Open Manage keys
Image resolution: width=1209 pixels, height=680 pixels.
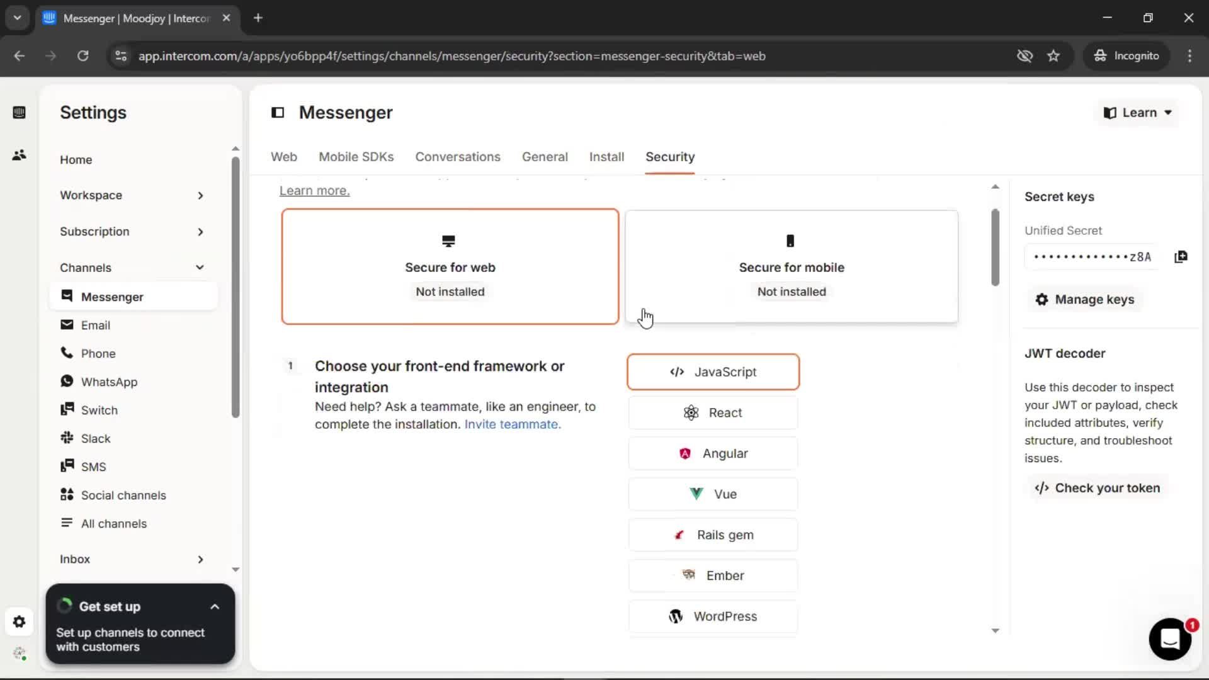tap(1085, 300)
